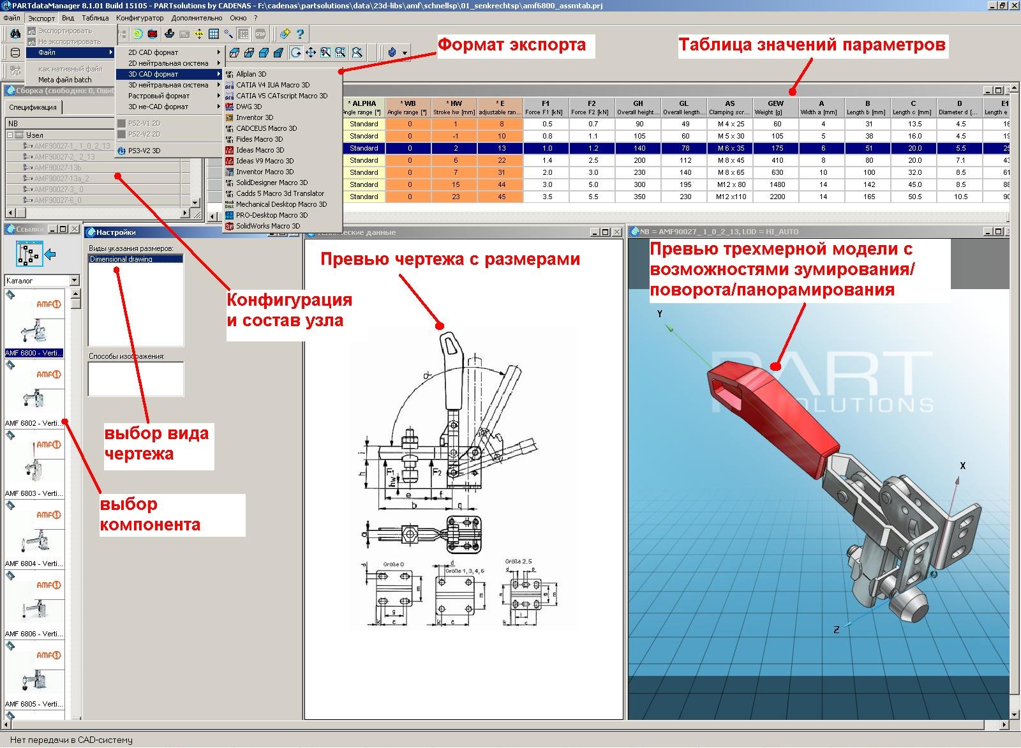The image size is (1021, 748).
Task: Select the table cell M12 x110
Action: (730, 197)
